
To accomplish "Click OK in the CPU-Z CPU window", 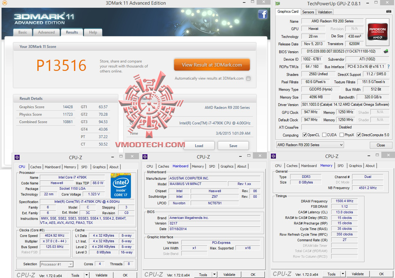I will (x=125, y=275).
